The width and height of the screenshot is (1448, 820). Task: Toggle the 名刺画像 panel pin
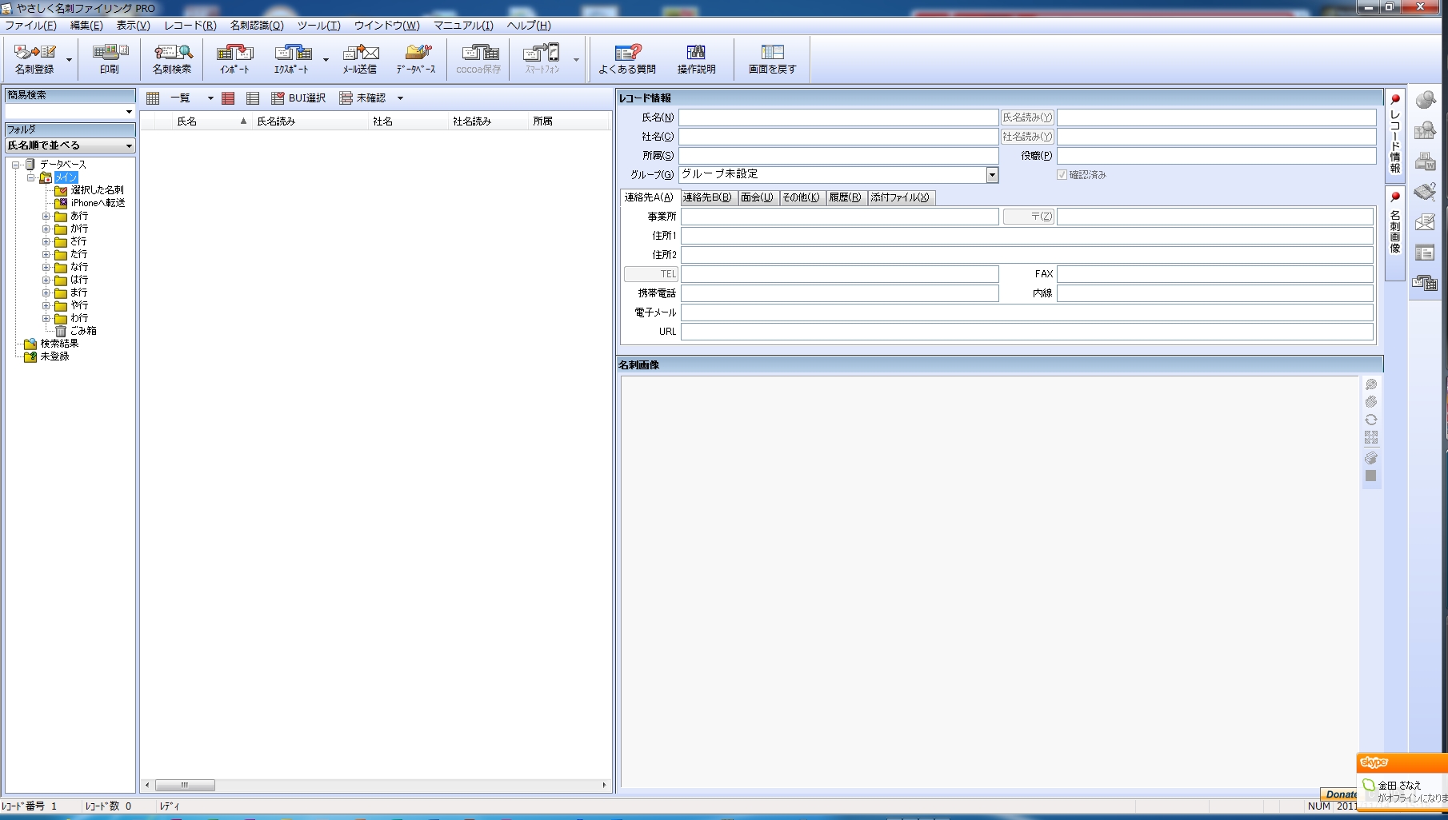pyautogui.click(x=1395, y=197)
